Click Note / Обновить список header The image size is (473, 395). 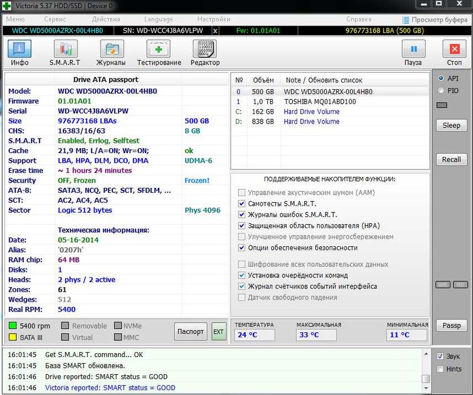click(x=324, y=80)
